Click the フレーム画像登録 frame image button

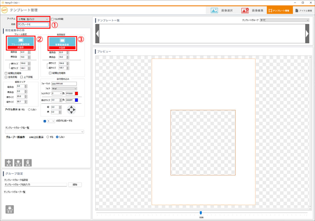coord(21,42)
